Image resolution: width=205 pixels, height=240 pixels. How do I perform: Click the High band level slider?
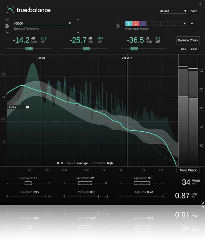143,49
